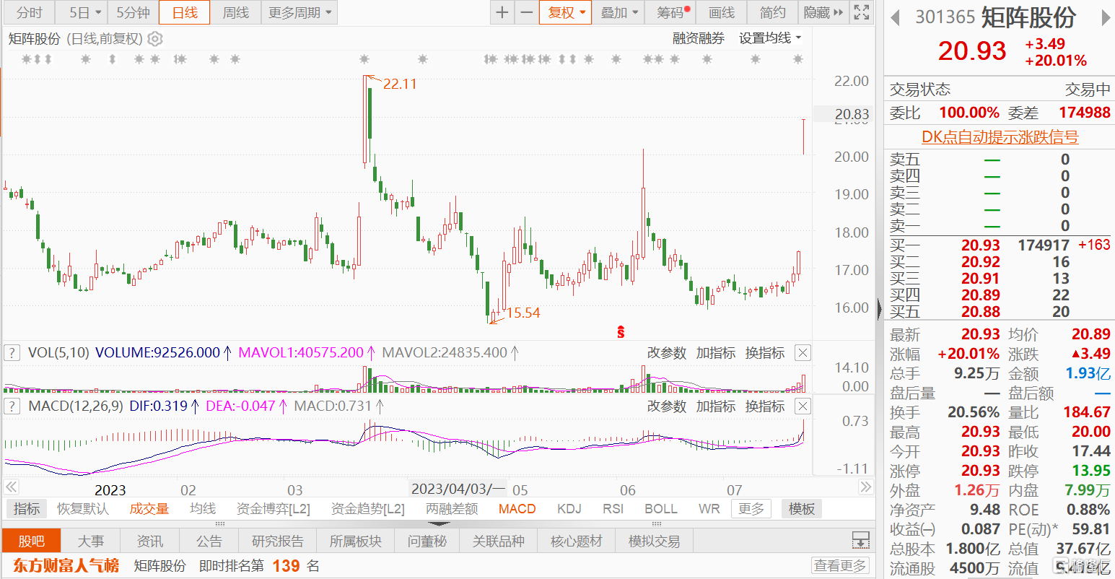Click 改参数 in VOL panel

coord(666,353)
